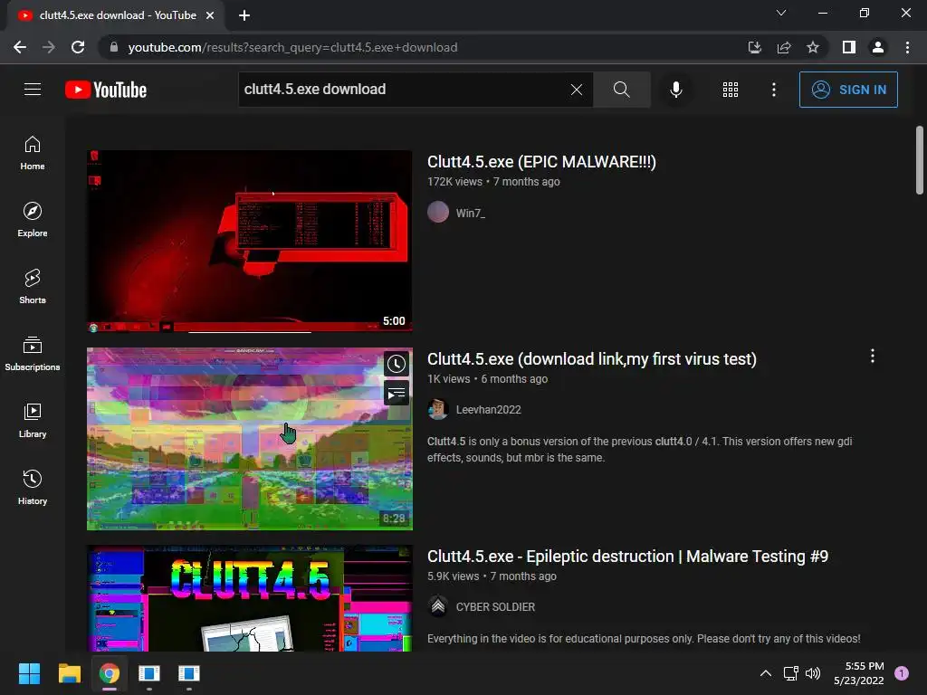
Task: Open the Chrome profile icon
Action: [x=878, y=47]
